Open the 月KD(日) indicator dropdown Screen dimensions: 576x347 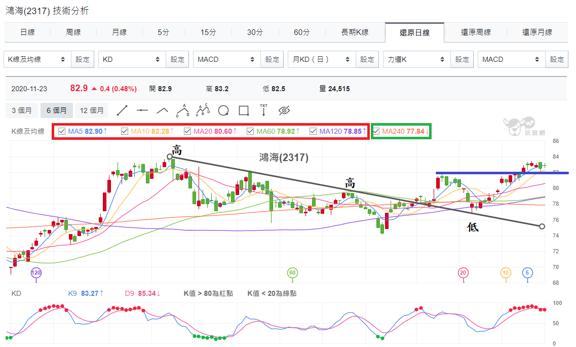click(x=322, y=59)
